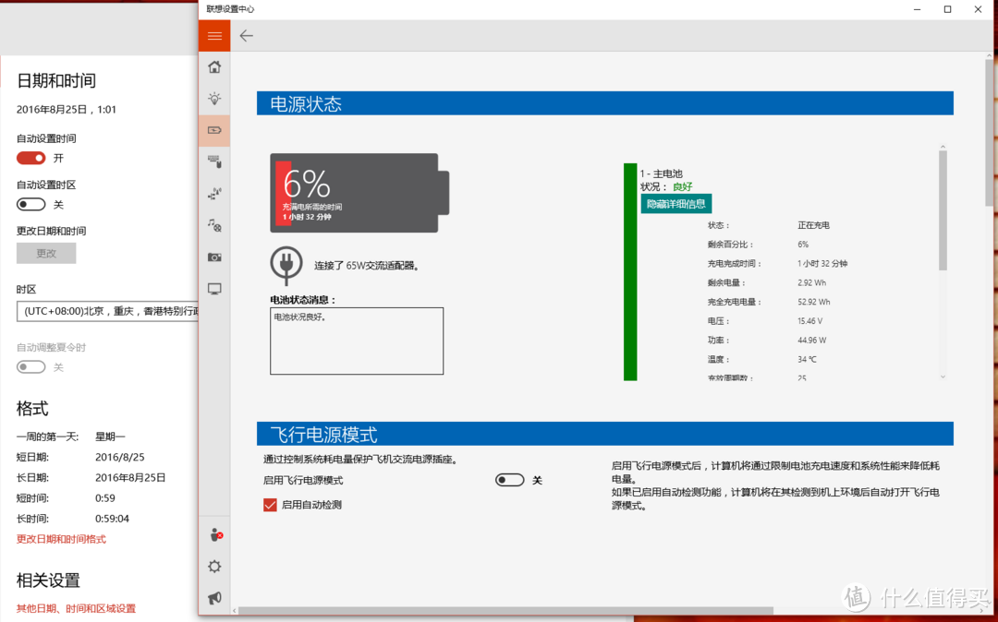Click the 1 - 主电池 label
998x622 pixels.
tap(662, 173)
